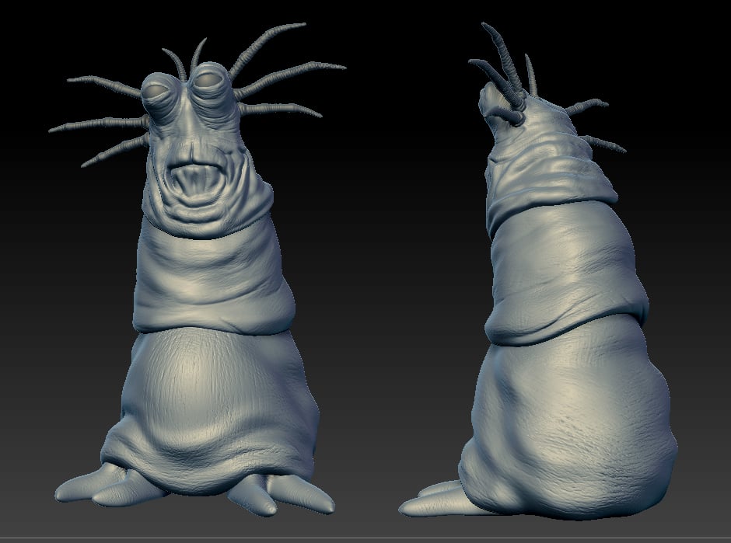Select the small center antenna above the eyes
The image size is (731, 543).
click(x=196, y=53)
